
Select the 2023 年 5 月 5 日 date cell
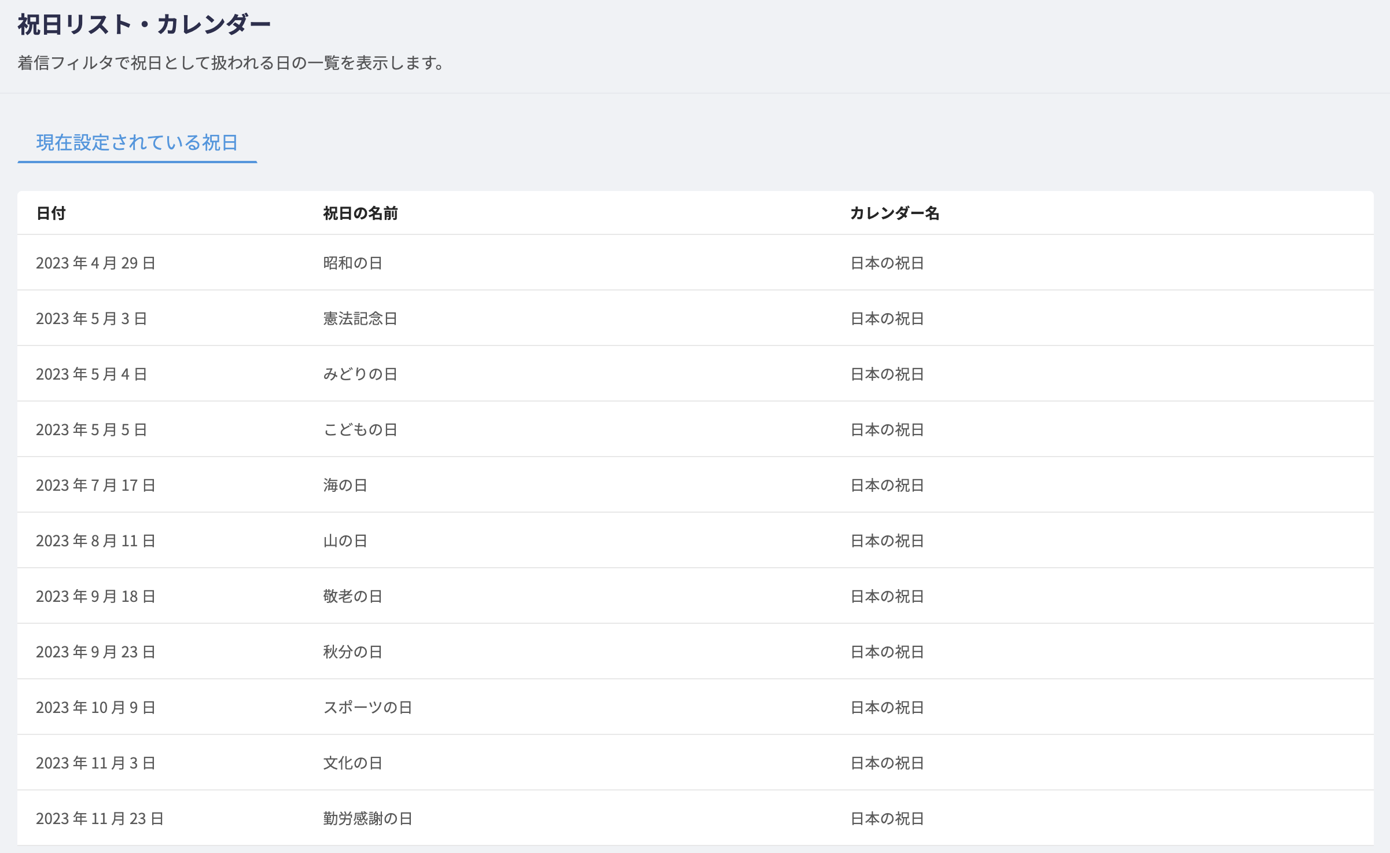tap(91, 429)
